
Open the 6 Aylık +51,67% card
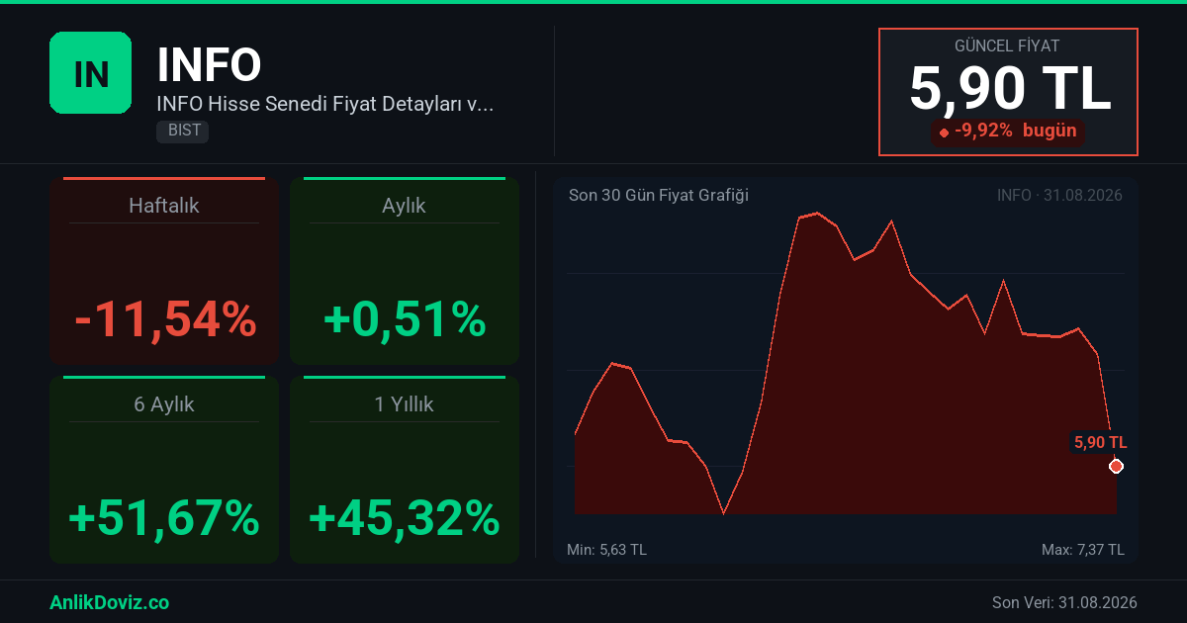[164, 470]
